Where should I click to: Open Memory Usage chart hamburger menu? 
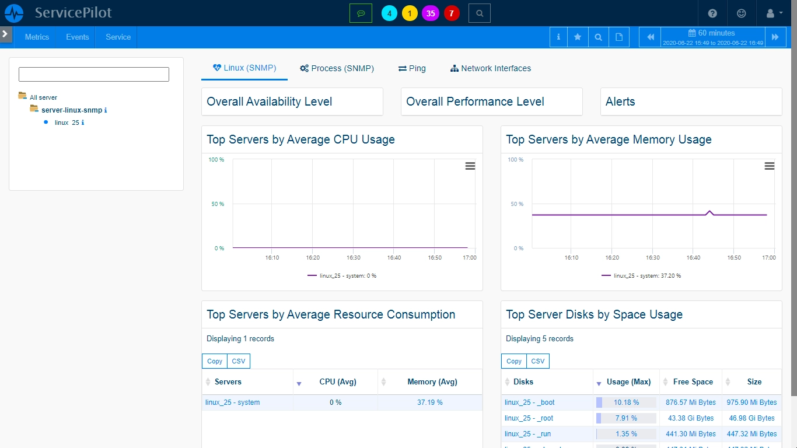(770, 166)
